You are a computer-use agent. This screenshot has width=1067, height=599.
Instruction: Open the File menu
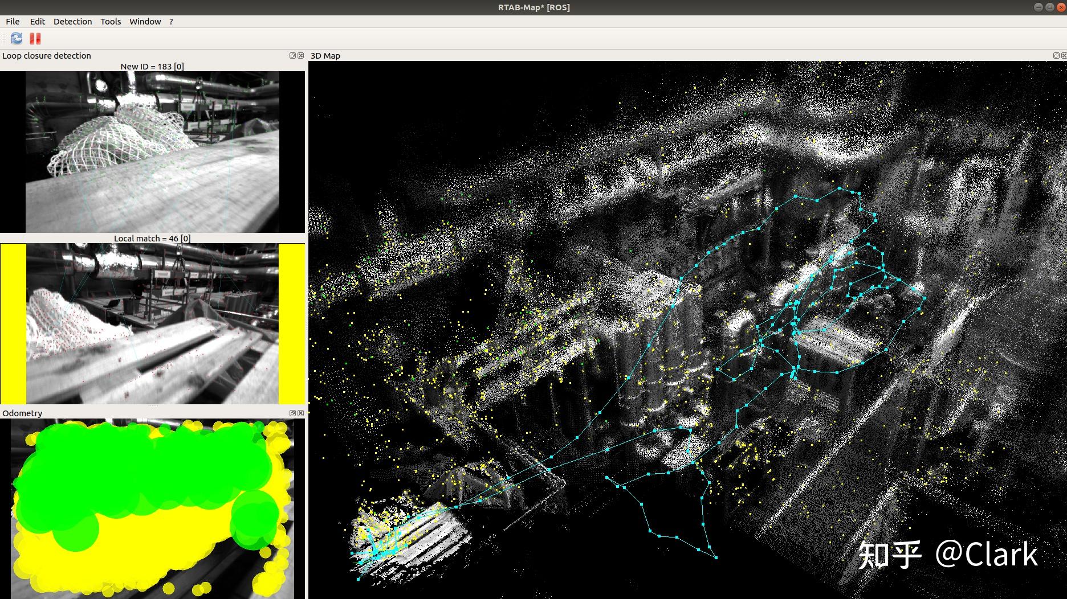coord(12,21)
